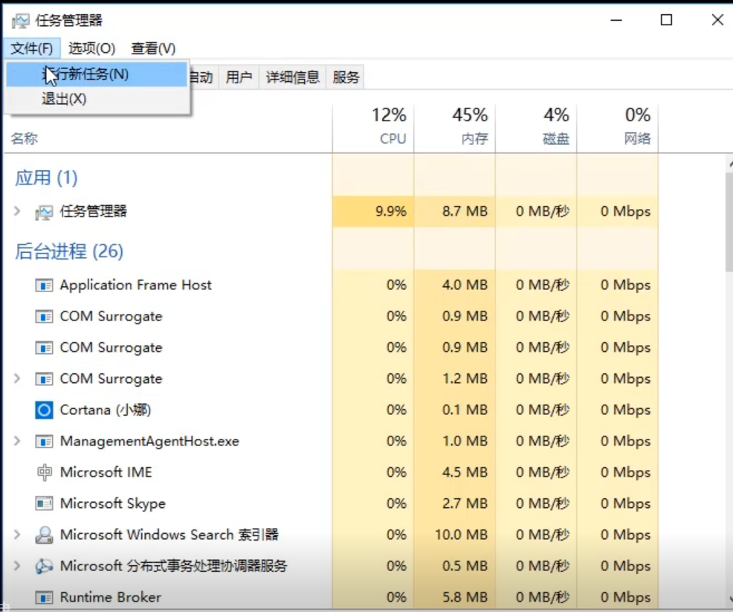Click the Application Frame Host icon
Screen dimensions: 733x612
pos(44,286)
